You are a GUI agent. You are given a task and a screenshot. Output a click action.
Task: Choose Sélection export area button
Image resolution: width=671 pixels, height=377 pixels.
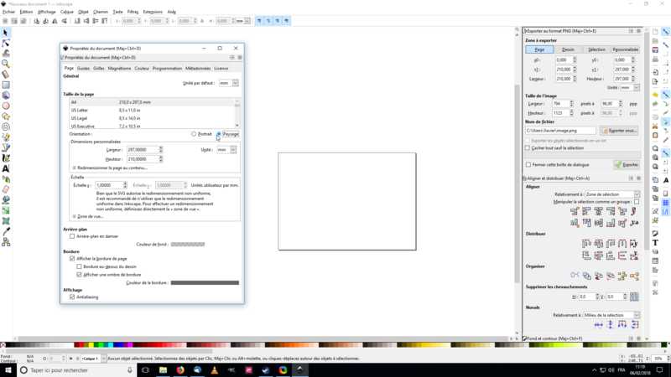(596, 49)
